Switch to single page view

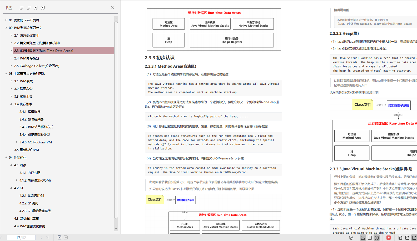pos(370,238)
